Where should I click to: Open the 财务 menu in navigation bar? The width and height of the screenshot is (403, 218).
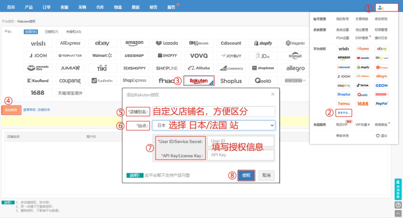tap(153, 7)
